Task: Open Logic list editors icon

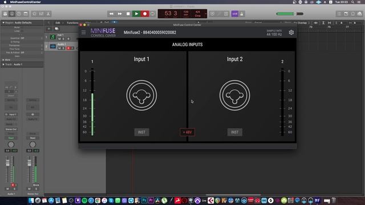Action: 339,14
